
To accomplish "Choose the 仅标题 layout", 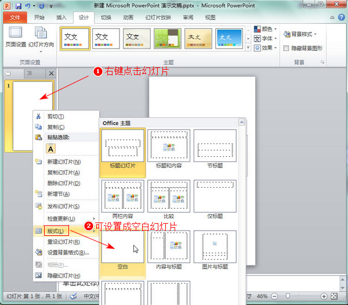I will [215, 199].
